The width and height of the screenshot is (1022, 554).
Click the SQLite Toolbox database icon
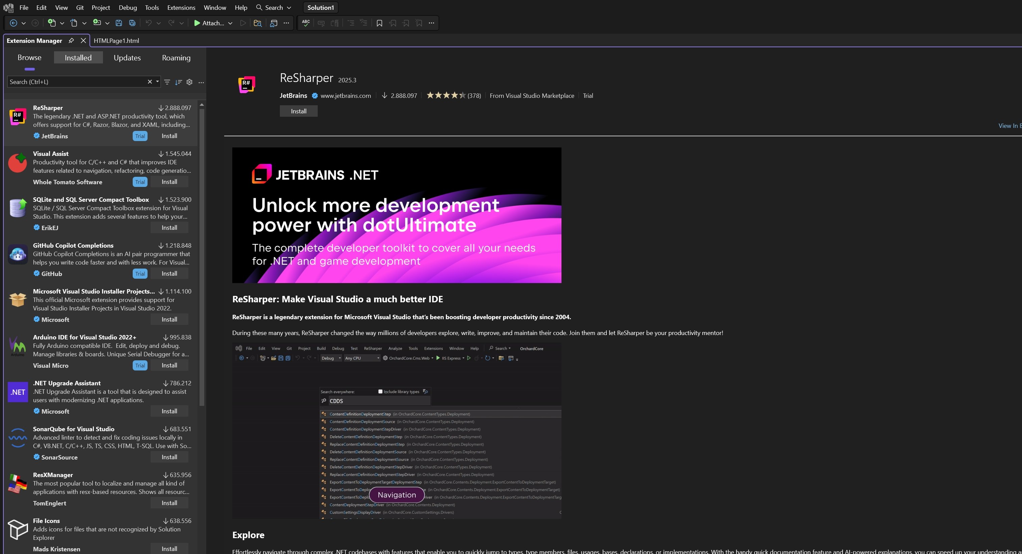[x=18, y=208]
